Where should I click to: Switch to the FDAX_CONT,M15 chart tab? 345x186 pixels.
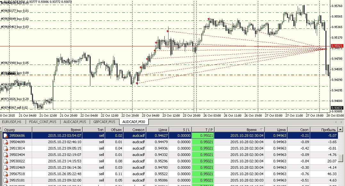(x=43, y=122)
